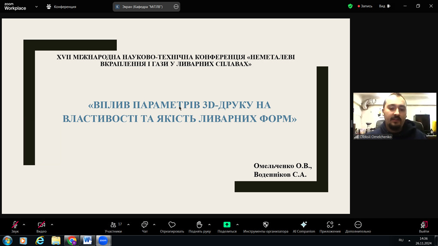Viewport: 438px width, 246px height.
Task: Open the Чат chat panel
Action: click(145, 225)
